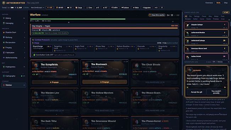Click the Aetherdrifter compass logo icon
The width and height of the screenshot is (231, 130).
[4, 3]
